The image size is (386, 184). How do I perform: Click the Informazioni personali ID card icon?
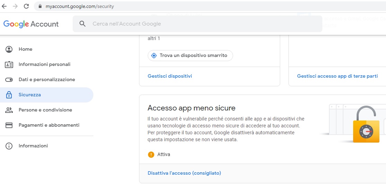(x=9, y=65)
